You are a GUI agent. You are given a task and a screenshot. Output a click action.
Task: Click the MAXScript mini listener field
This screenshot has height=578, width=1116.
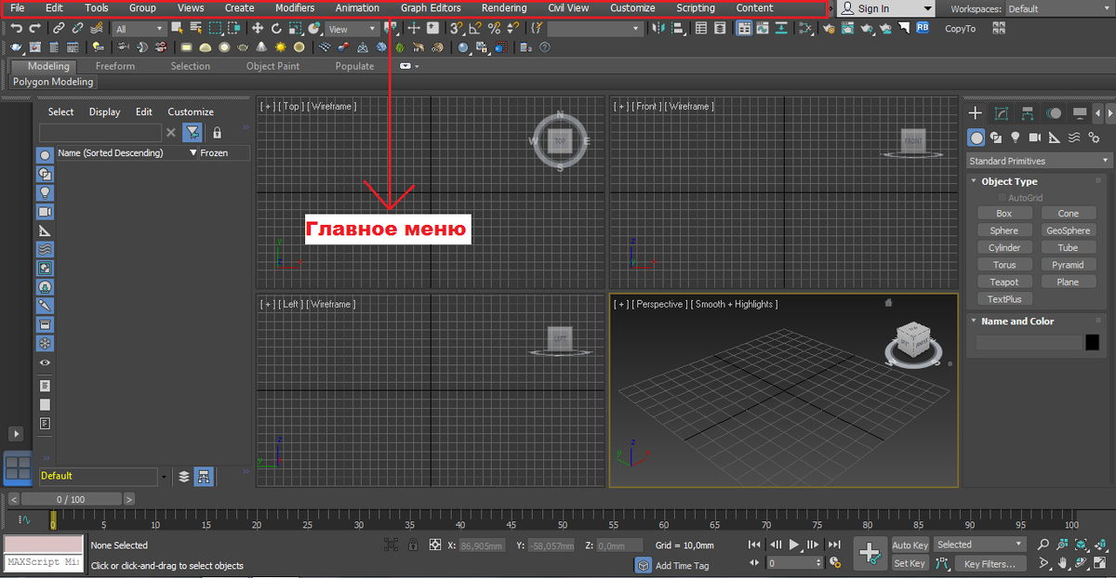[x=44, y=563]
